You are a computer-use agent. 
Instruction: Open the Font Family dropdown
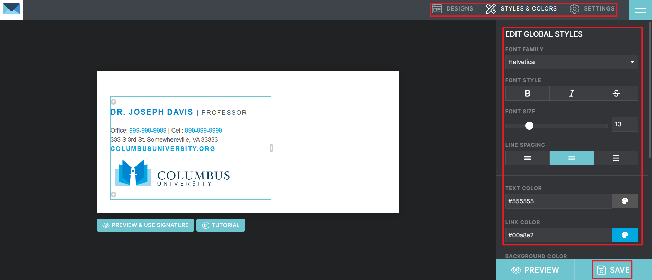[572, 62]
